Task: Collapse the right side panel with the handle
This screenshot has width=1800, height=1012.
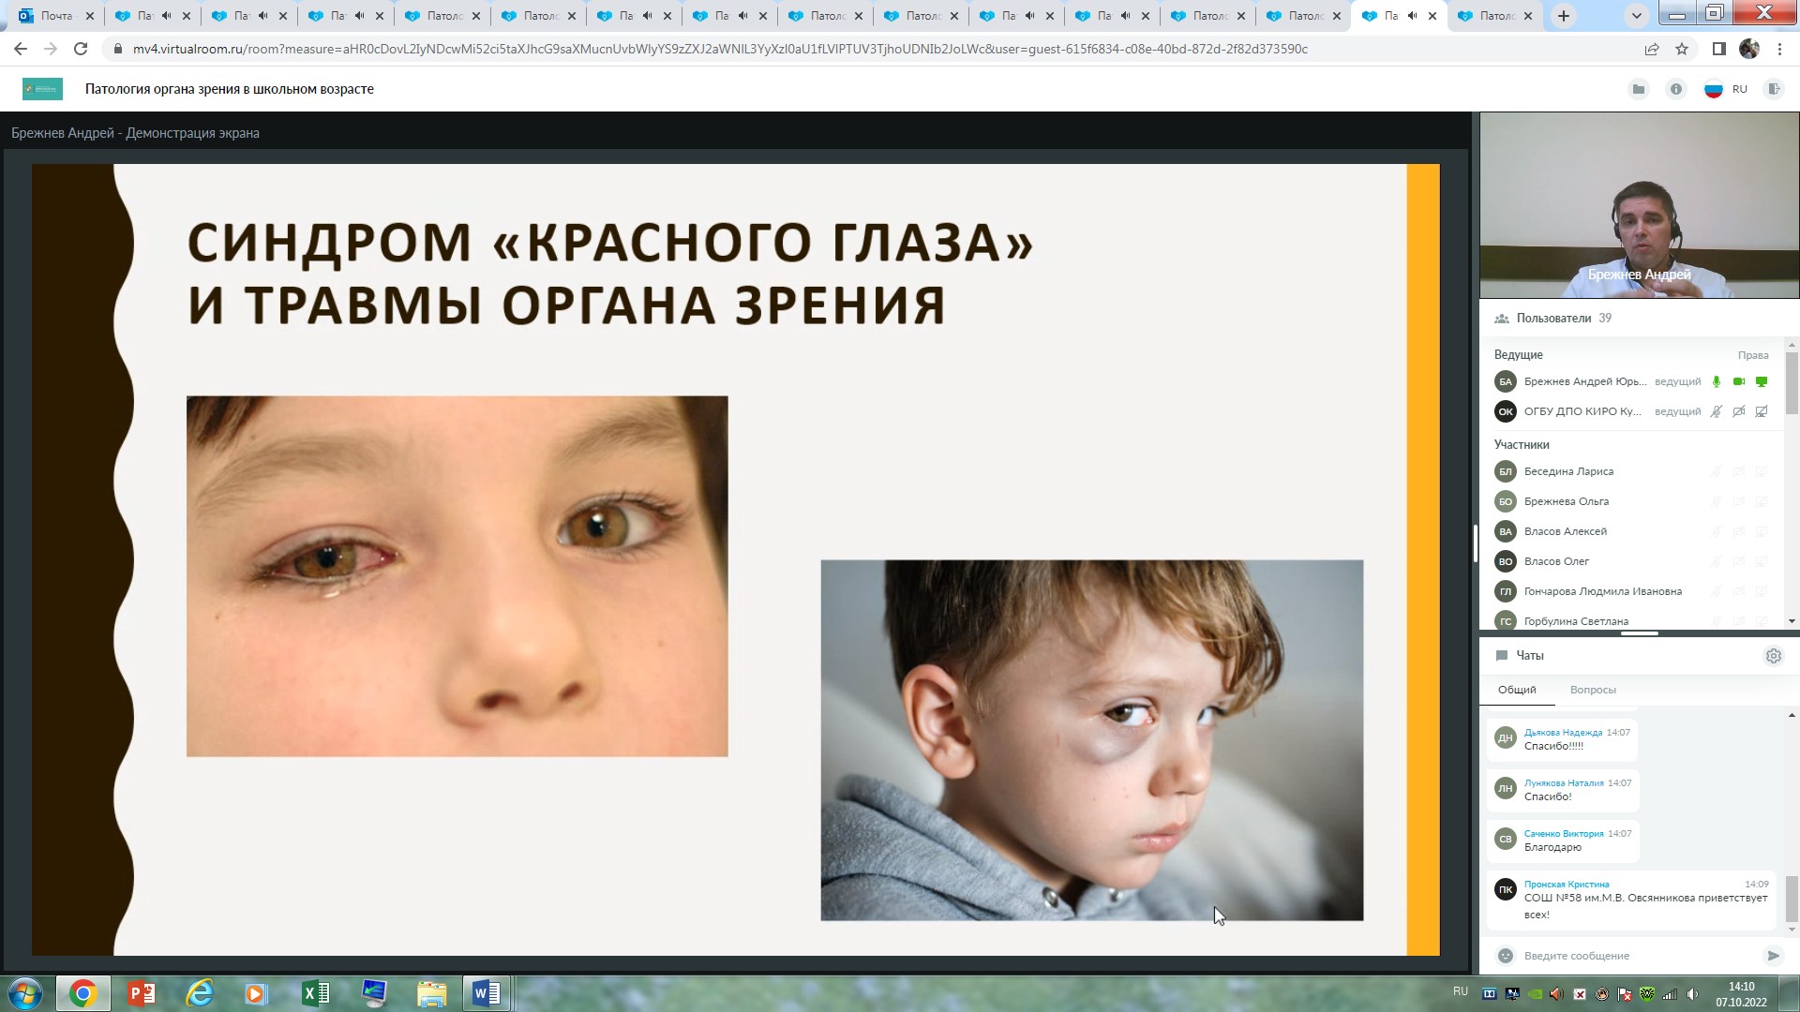Action: coord(1476,543)
